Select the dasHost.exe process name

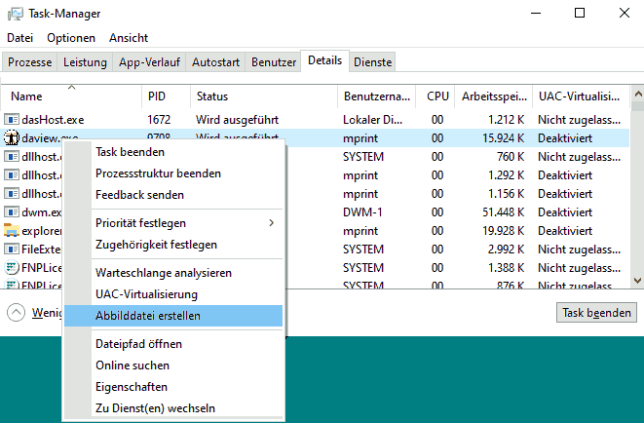tap(53, 120)
